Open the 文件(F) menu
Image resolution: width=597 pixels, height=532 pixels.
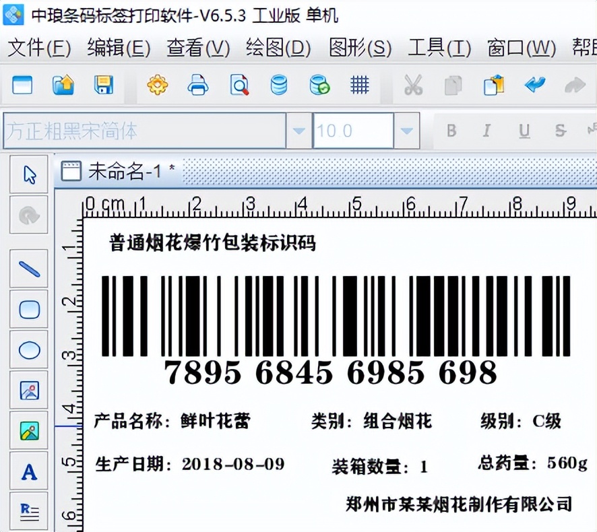39,48
